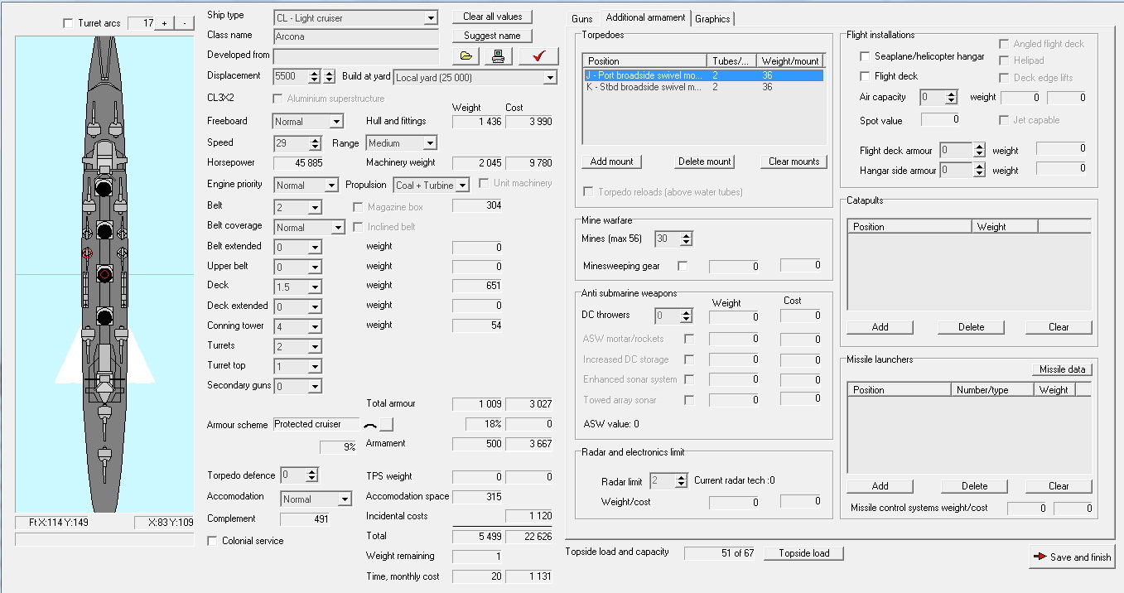Click the Suggest name button
Image resolution: width=1124 pixels, height=593 pixels.
click(492, 36)
